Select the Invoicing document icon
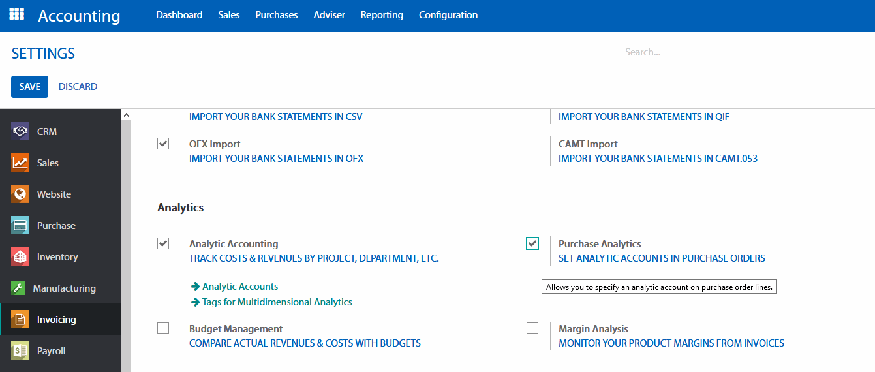The image size is (875, 372). point(20,319)
